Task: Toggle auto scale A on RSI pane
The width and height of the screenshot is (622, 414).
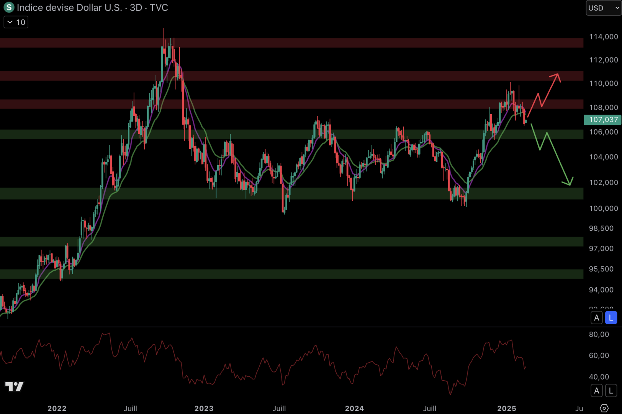Action: tap(596, 391)
